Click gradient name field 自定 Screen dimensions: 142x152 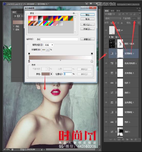[x=57, y=39]
